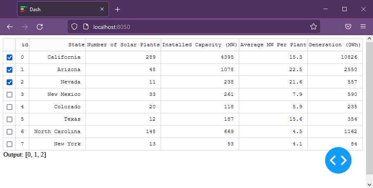Open the Dash debug menu button

coord(338,160)
